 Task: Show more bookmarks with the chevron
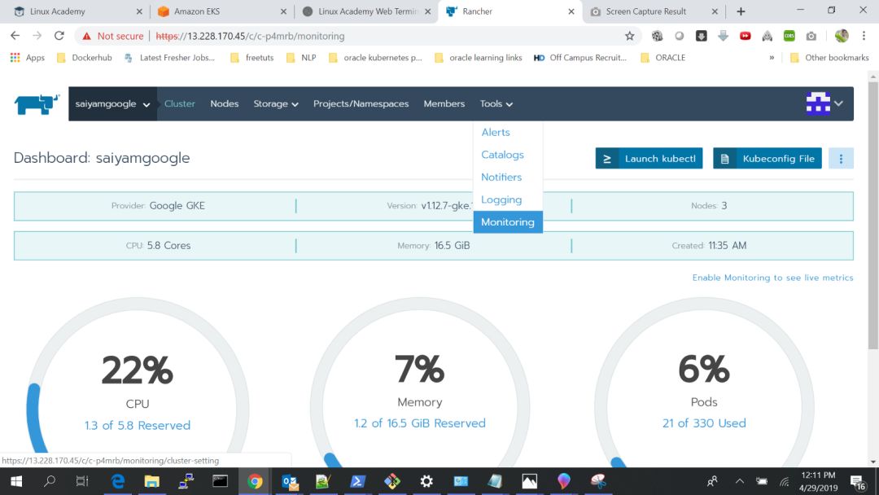click(772, 57)
